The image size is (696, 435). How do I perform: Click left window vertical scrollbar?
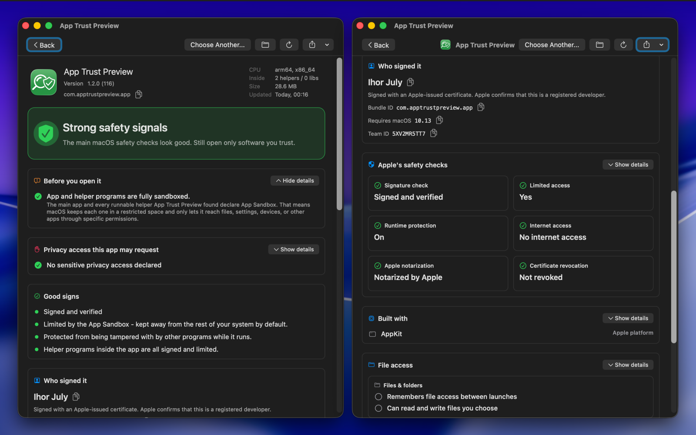(x=339, y=135)
